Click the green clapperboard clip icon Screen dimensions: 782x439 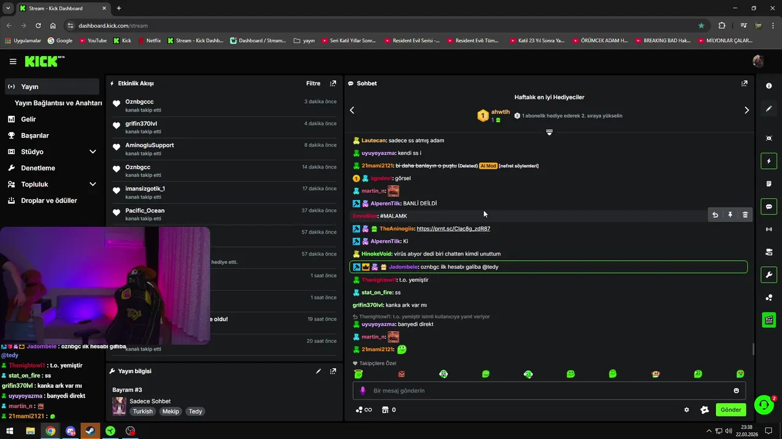coord(769,320)
